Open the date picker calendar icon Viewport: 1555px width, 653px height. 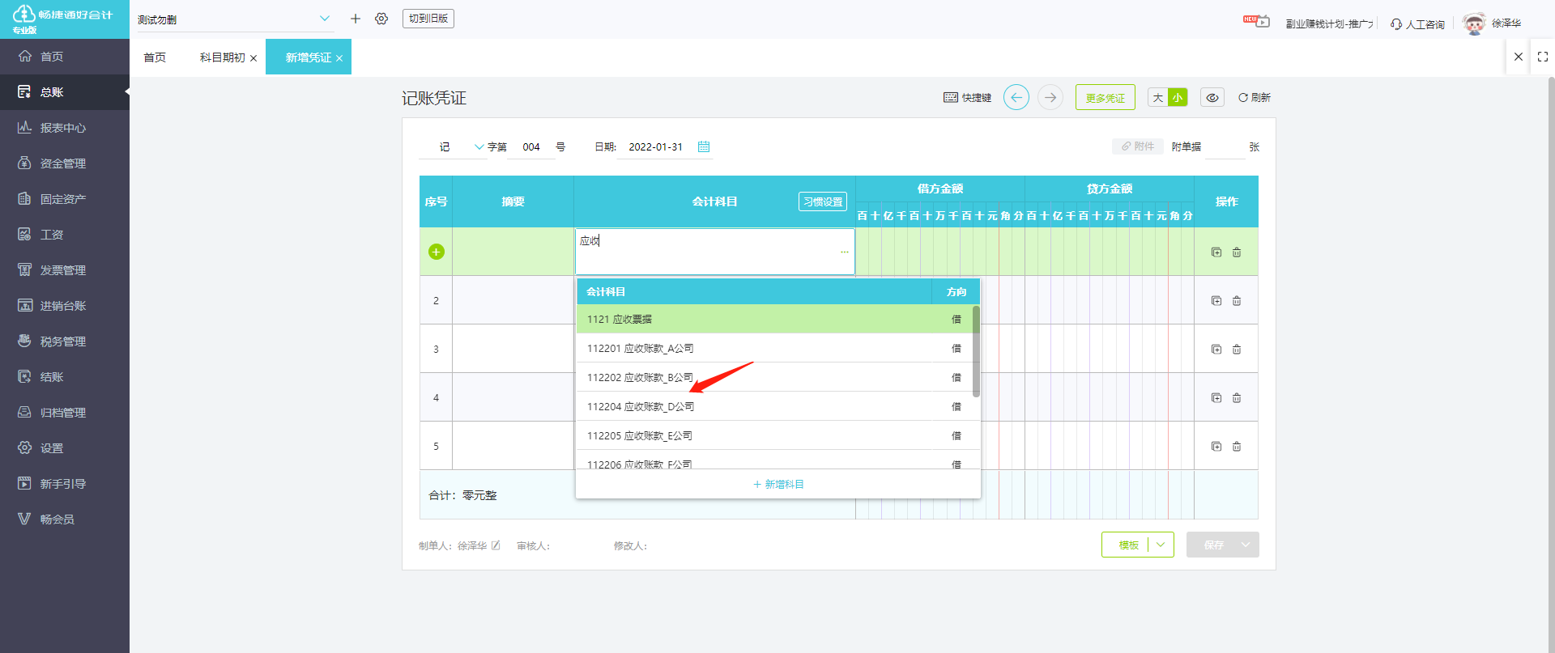704,146
